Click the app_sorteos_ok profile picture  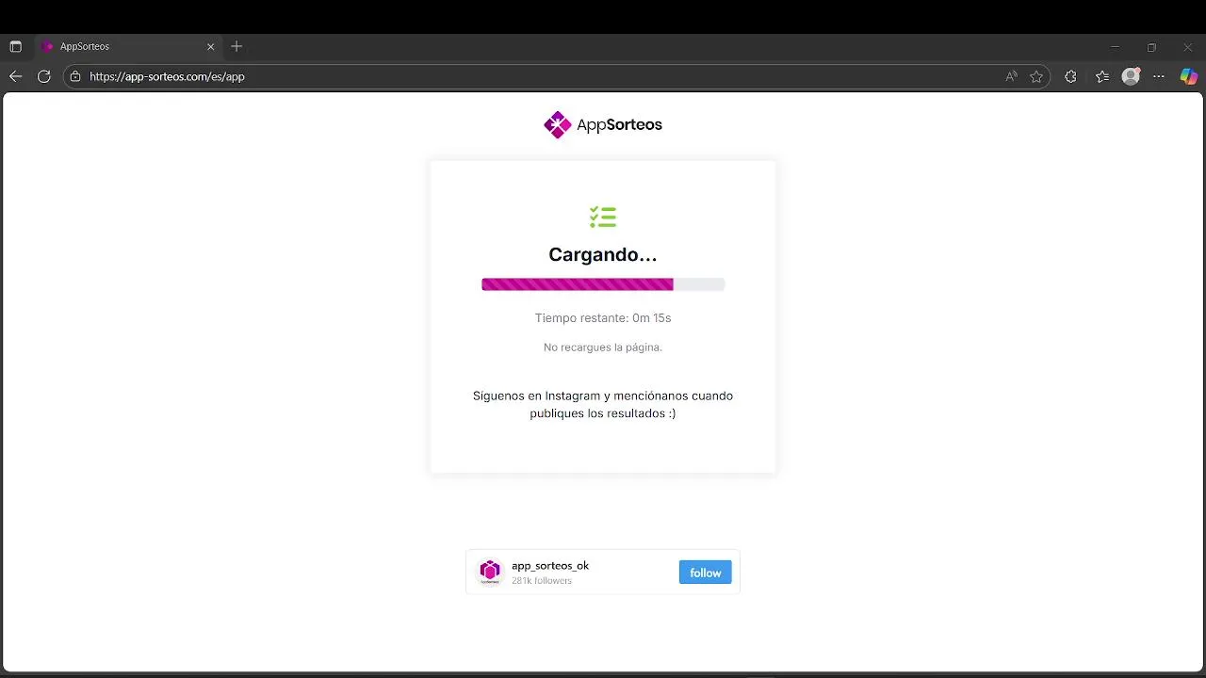pos(490,572)
